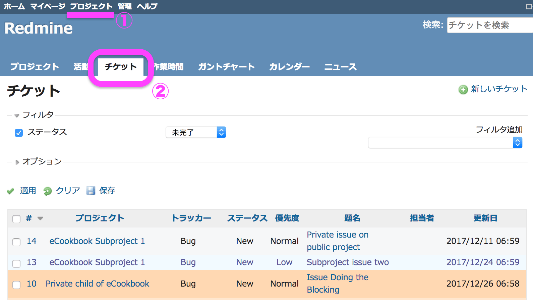Open the フィルタ追加 dropdown
Viewport: 533px width, 300px height.
(445, 143)
